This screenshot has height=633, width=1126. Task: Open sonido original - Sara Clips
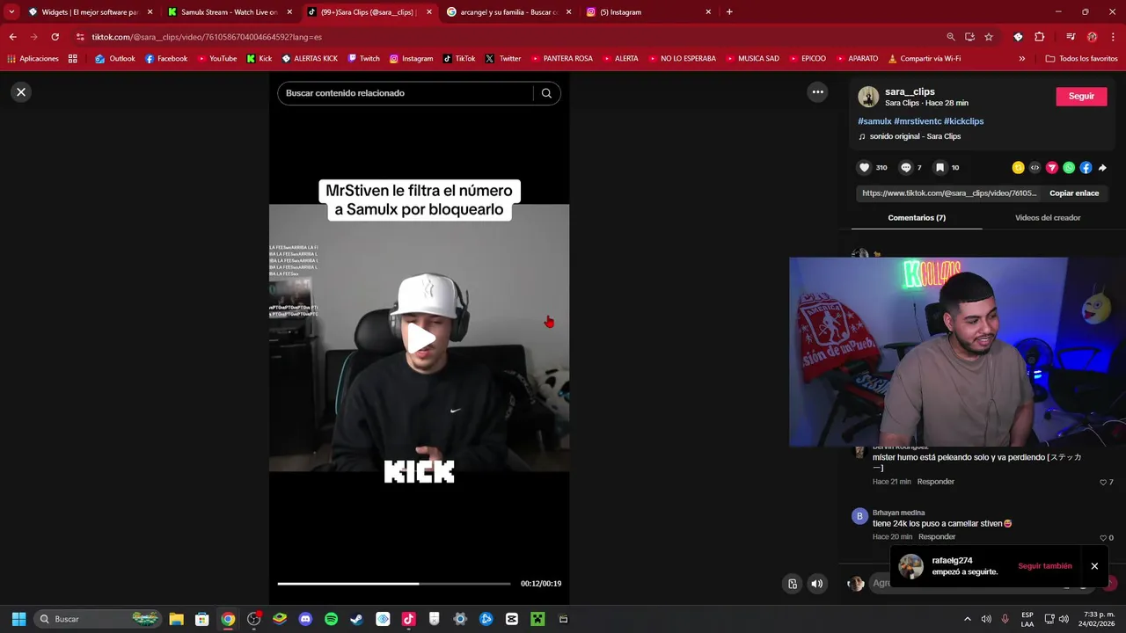tap(915, 136)
